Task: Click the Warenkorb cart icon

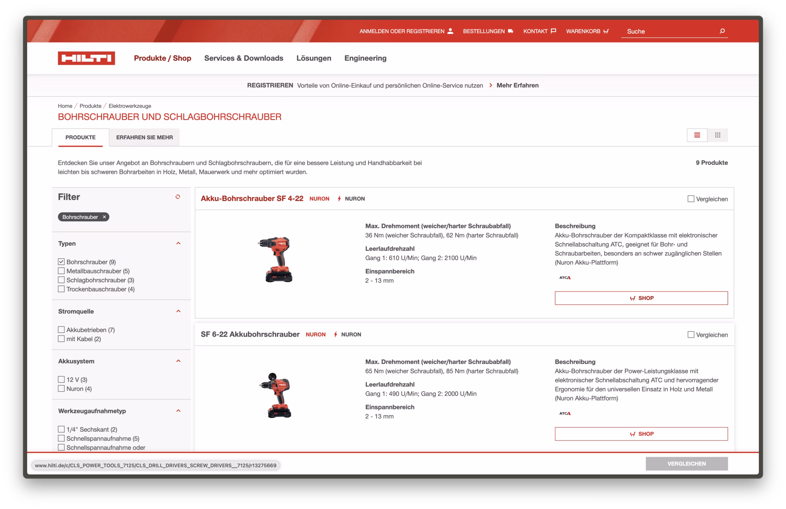Action: pos(606,31)
